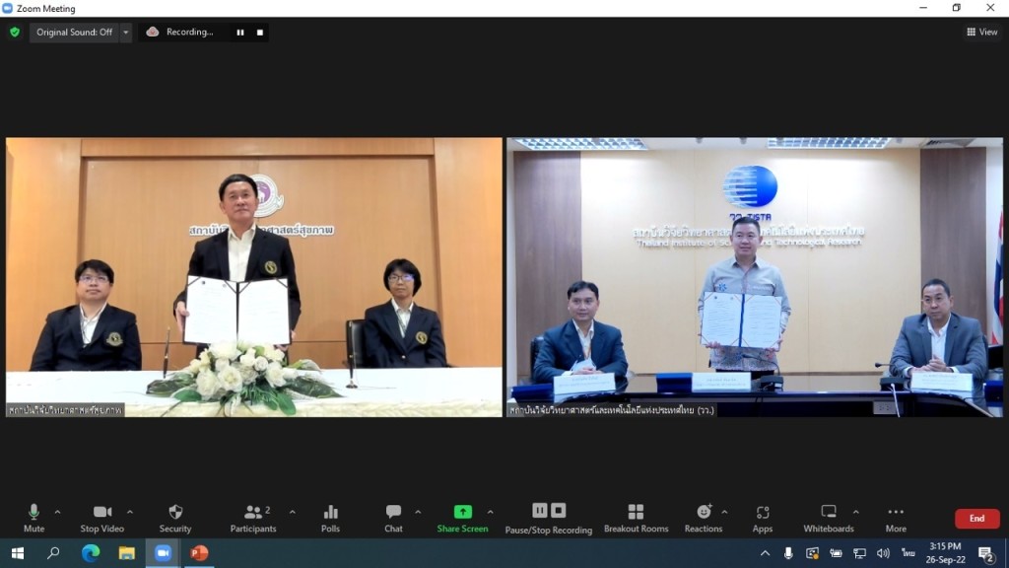Stop the cloud recording
1009x568 pixels.
point(259,32)
